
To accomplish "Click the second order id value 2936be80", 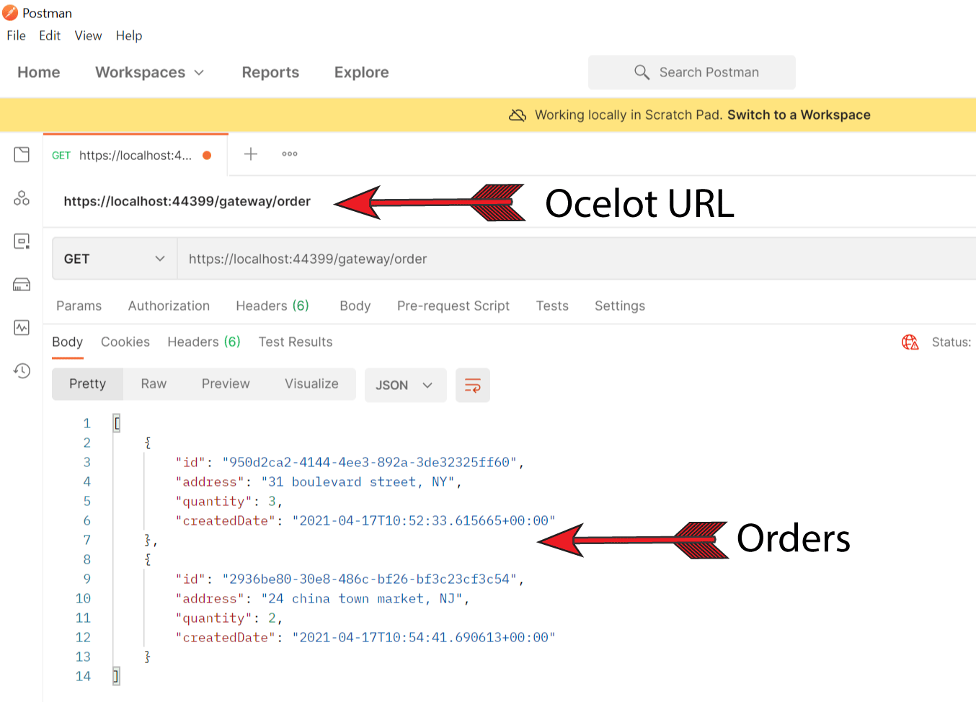I will pos(370,579).
